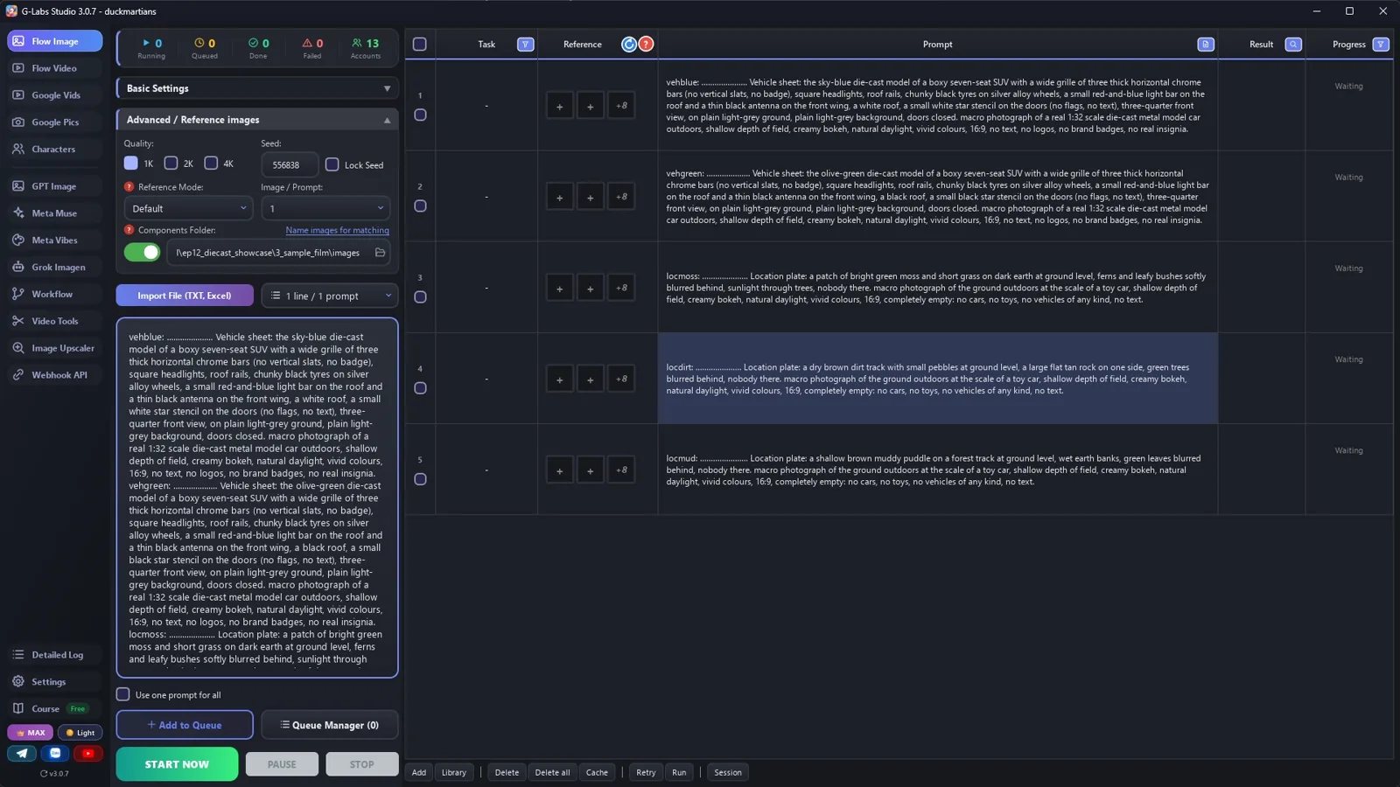Image resolution: width=1400 pixels, height=787 pixels.
Task: Click the YouTube icon in sidebar footer
Action: click(87, 753)
